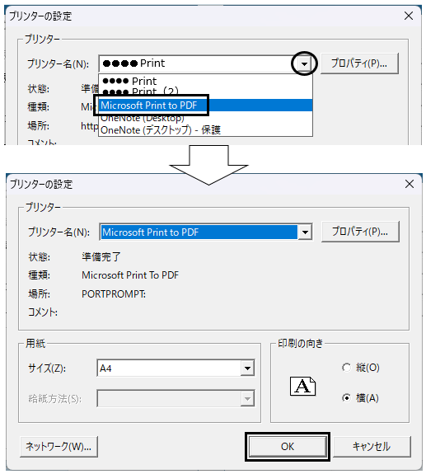Viewport: 426px width, 474px height.
Task: Expand the circled printer name dropdown arrow
Action: (304, 63)
